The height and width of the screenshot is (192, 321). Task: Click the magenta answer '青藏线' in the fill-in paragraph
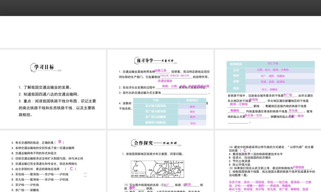point(235,111)
